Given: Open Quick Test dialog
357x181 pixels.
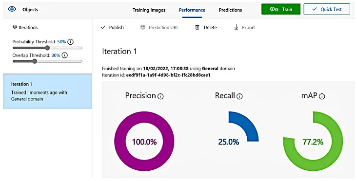Looking at the screenshot, I should click(x=327, y=9).
